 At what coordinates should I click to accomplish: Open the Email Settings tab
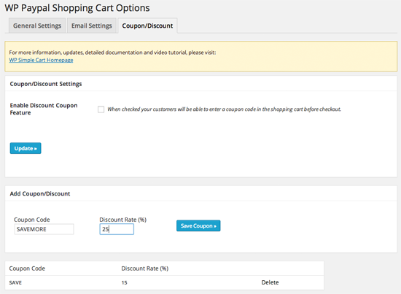(x=92, y=26)
